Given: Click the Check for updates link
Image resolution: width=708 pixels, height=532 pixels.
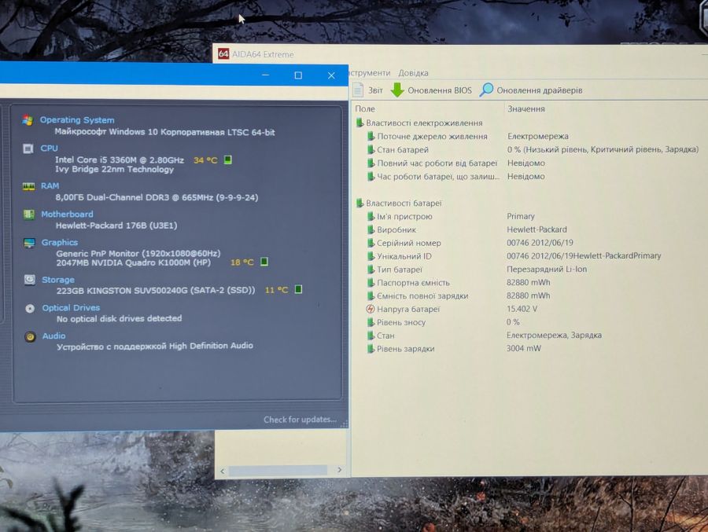Looking at the screenshot, I should pyautogui.click(x=300, y=420).
